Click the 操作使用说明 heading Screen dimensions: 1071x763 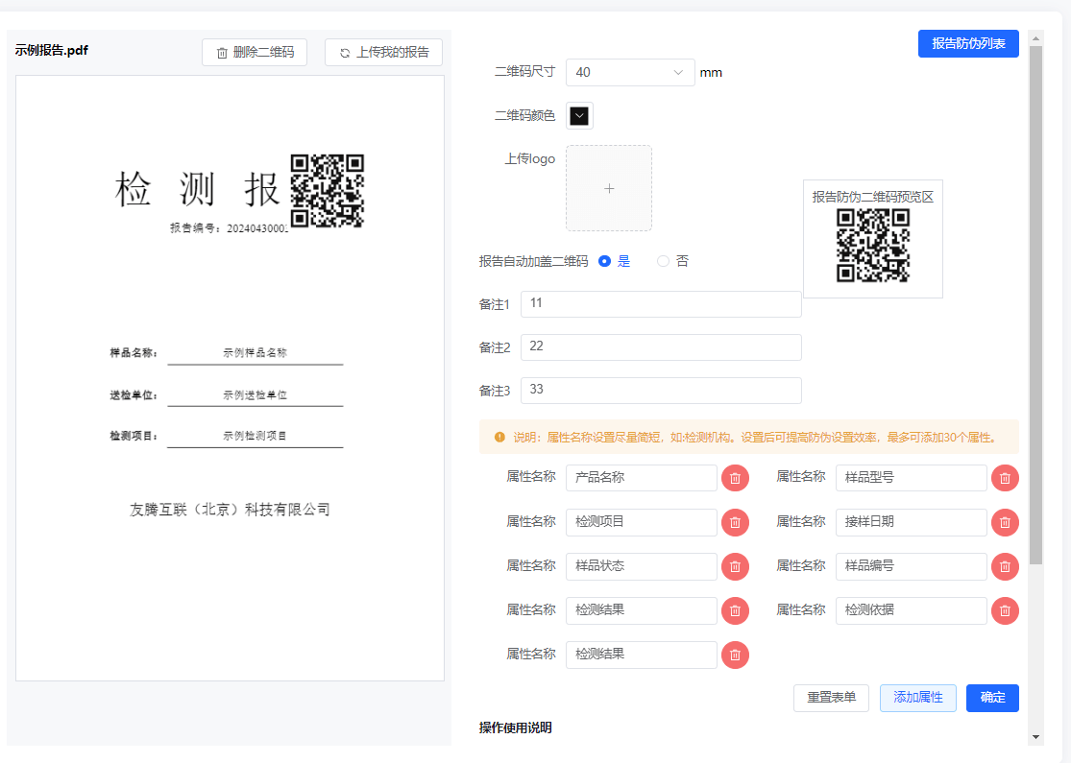(515, 728)
